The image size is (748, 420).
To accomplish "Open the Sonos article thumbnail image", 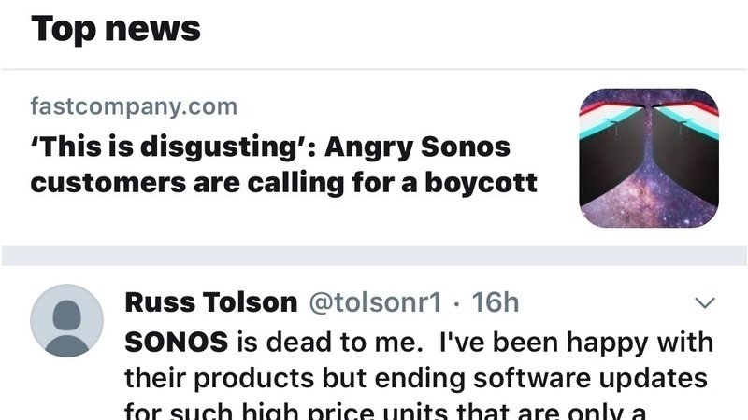I will click(649, 159).
